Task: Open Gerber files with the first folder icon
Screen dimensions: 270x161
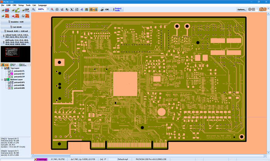Action: (5, 10)
